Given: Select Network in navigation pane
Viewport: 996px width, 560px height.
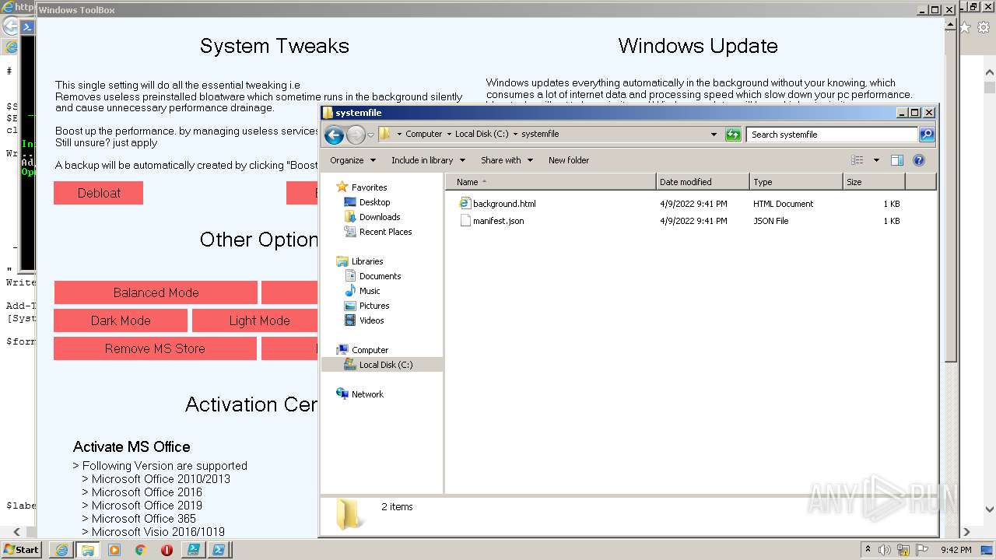Looking at the screenshot, I should coord(367,394).
